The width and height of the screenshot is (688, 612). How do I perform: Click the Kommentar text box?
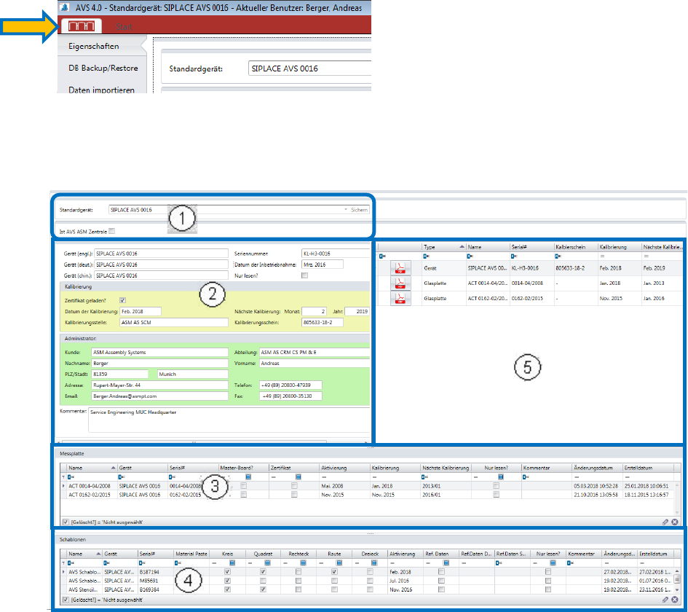(x=229, y=420)
